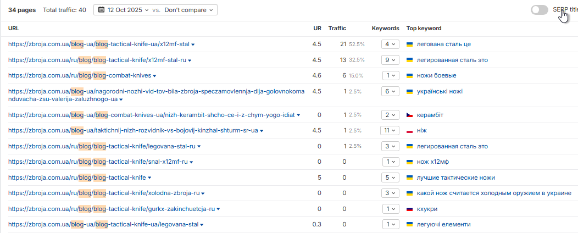Open keywords dropdown showing 9
Viewport: 578px width, 233px height.
click(x=390, y=60)
